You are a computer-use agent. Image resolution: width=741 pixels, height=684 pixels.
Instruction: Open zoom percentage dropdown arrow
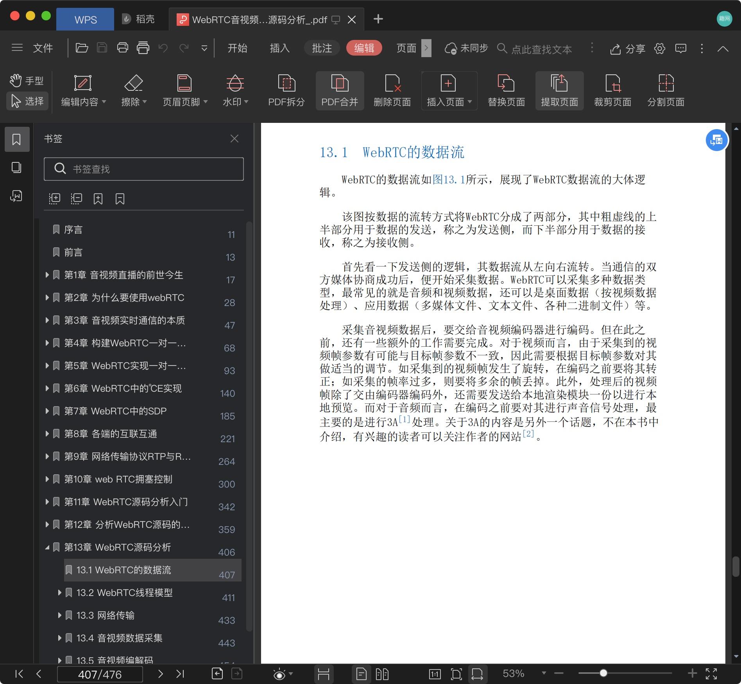[x=544, y=673]
